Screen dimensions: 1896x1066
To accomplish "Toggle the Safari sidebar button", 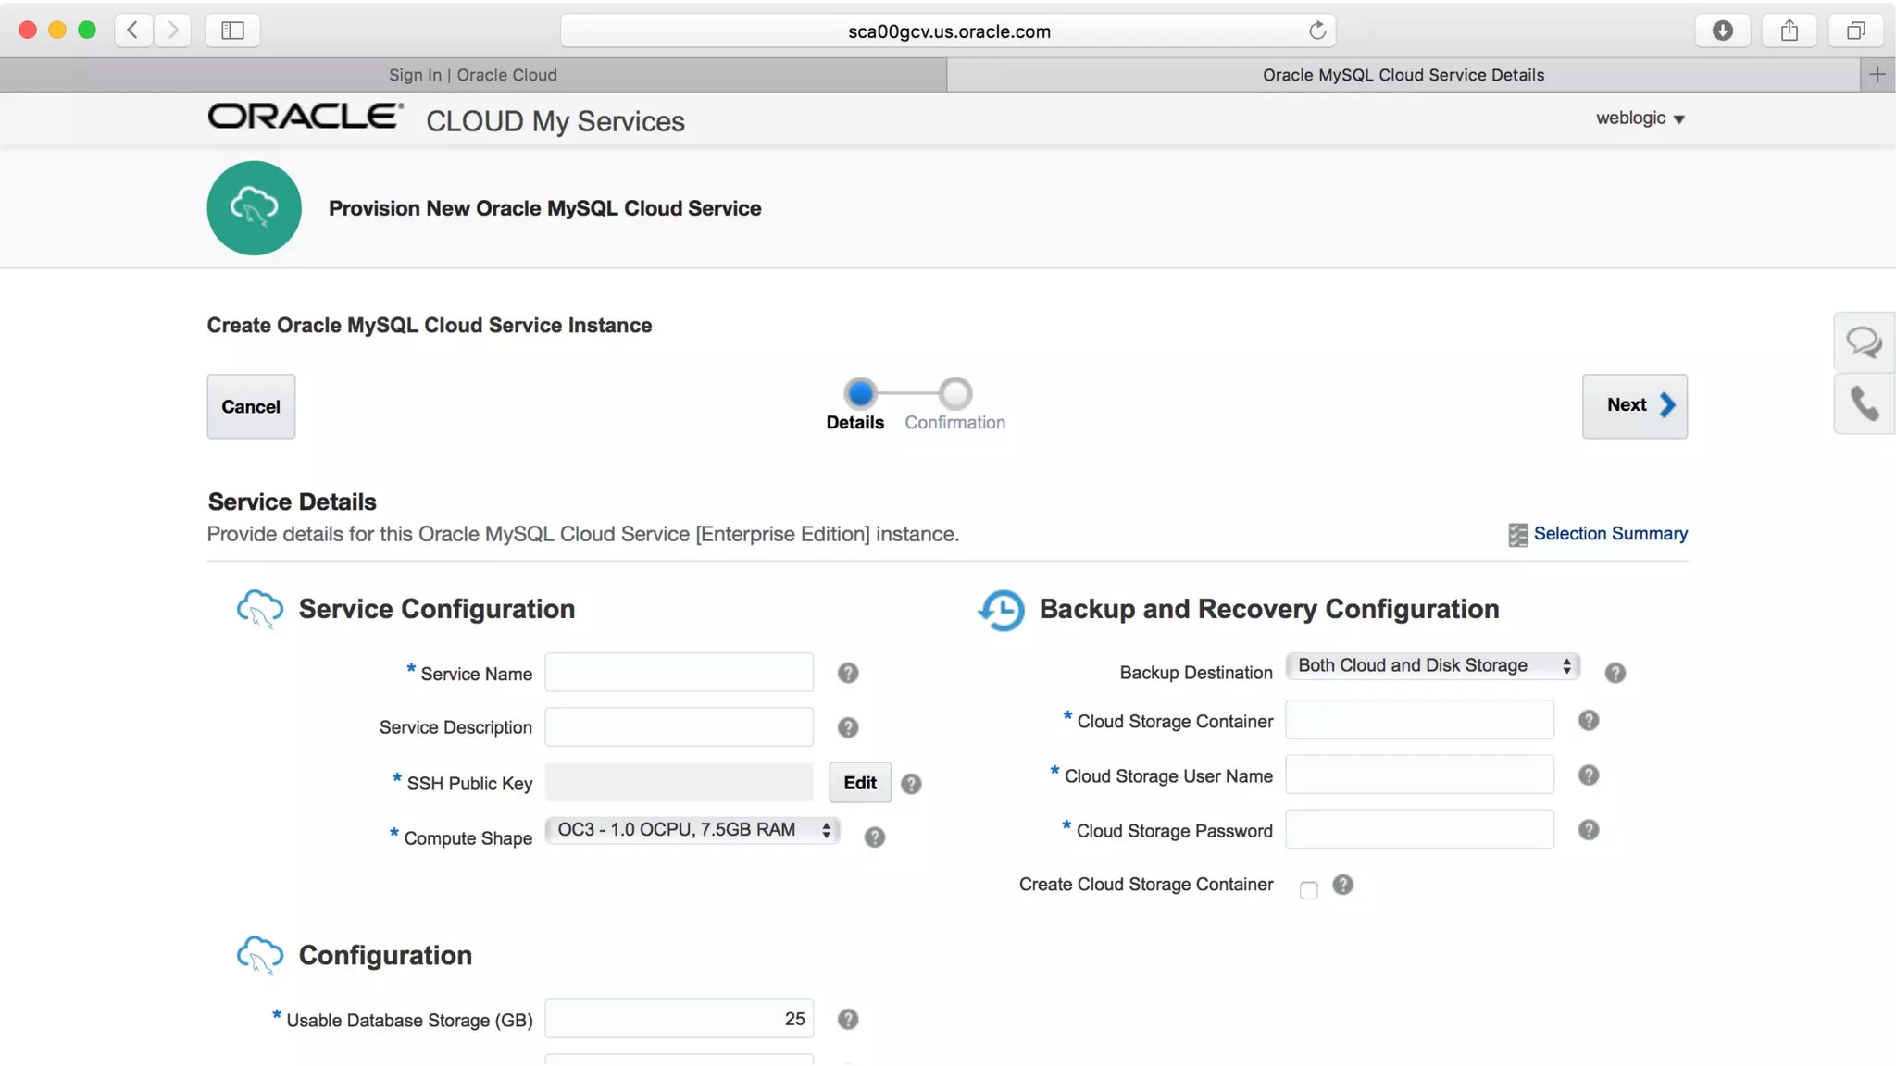I will [x=232, y=31].
